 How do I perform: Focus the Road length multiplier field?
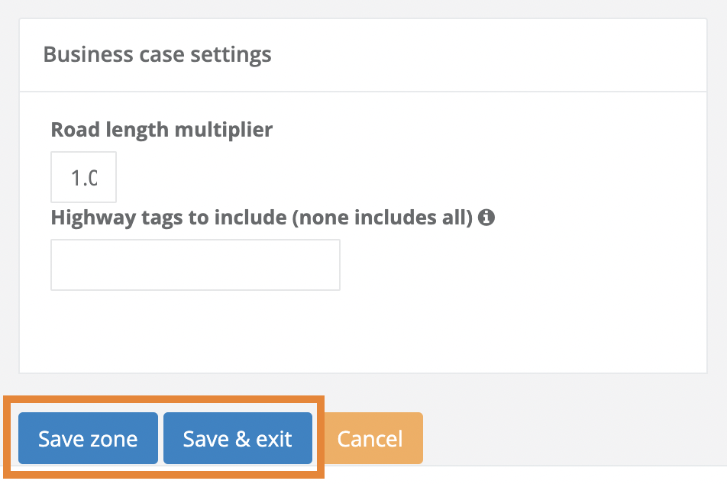[x=84, y=177]
